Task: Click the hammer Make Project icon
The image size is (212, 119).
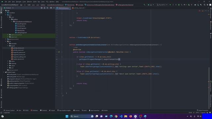Action: 144,5
